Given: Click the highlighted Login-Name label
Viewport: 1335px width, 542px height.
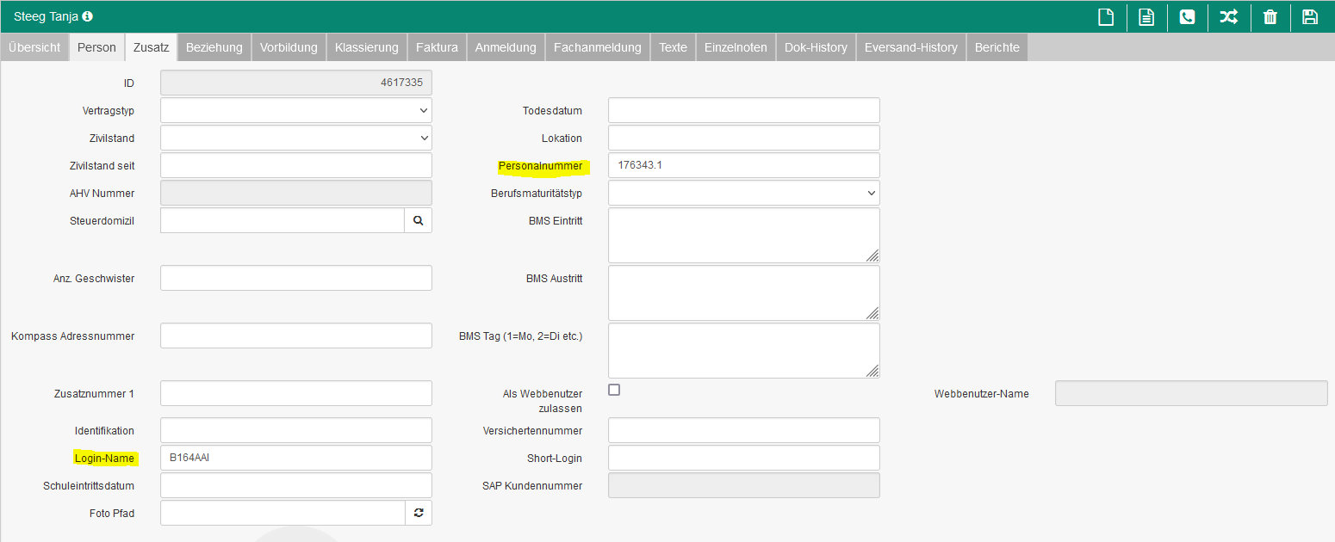Looking at the screenshot, I should (104, 458).
